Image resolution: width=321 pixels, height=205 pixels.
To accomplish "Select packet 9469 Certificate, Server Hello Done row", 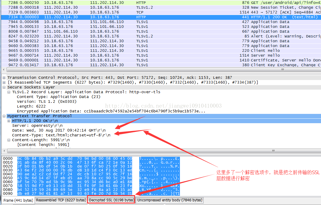I will click(161, 60).
